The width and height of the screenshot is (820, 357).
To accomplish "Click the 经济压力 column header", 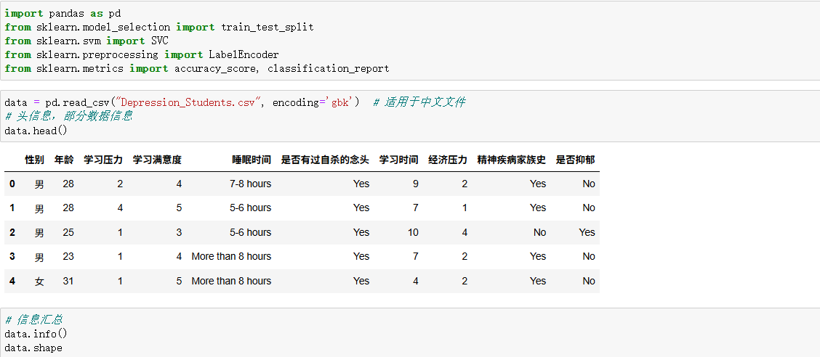I will tap(448, 160).
